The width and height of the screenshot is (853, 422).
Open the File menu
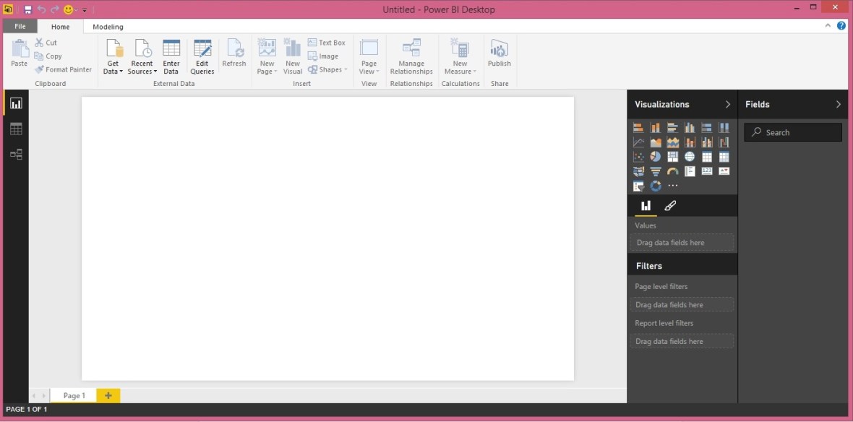pyautogui.click(x=20, y=26)
